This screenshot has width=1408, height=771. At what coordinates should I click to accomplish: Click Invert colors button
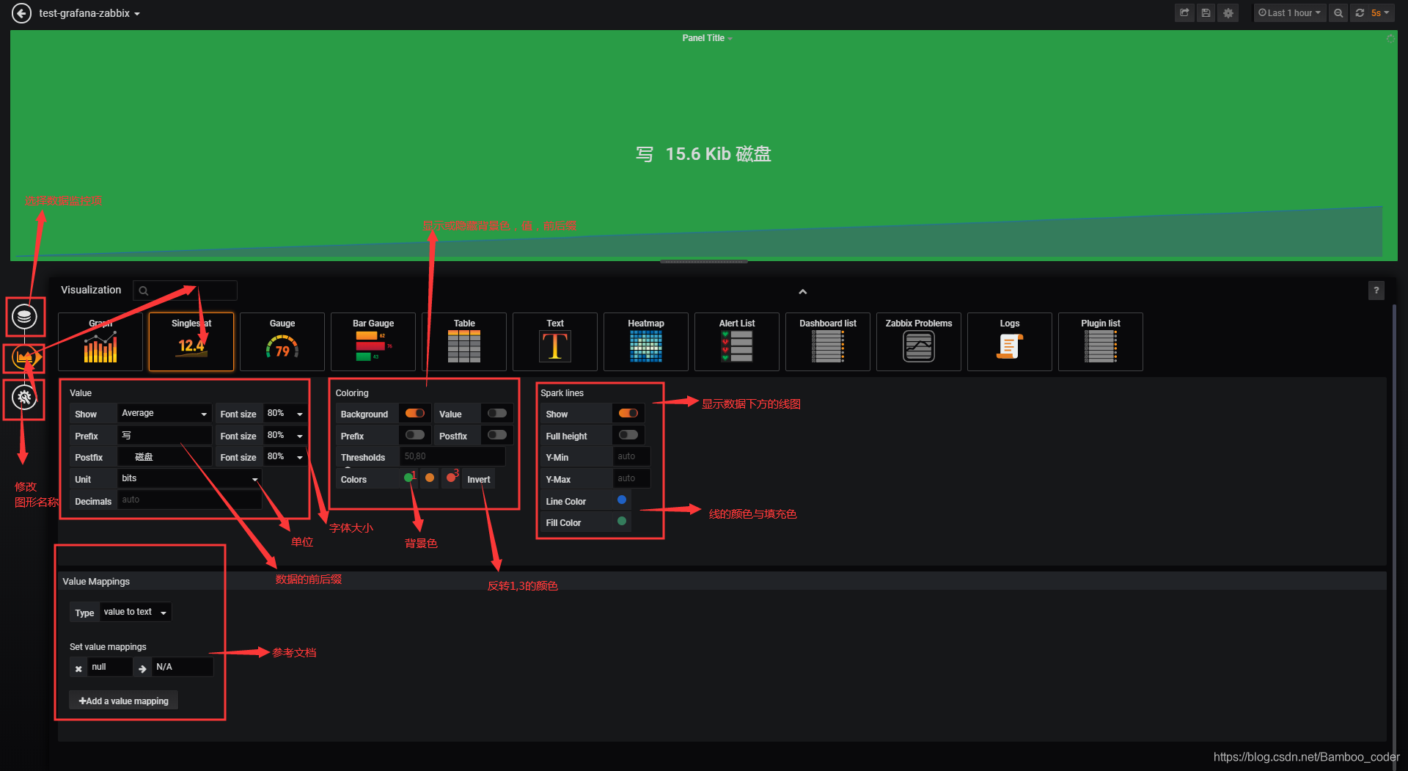click(x=479, y=480)
